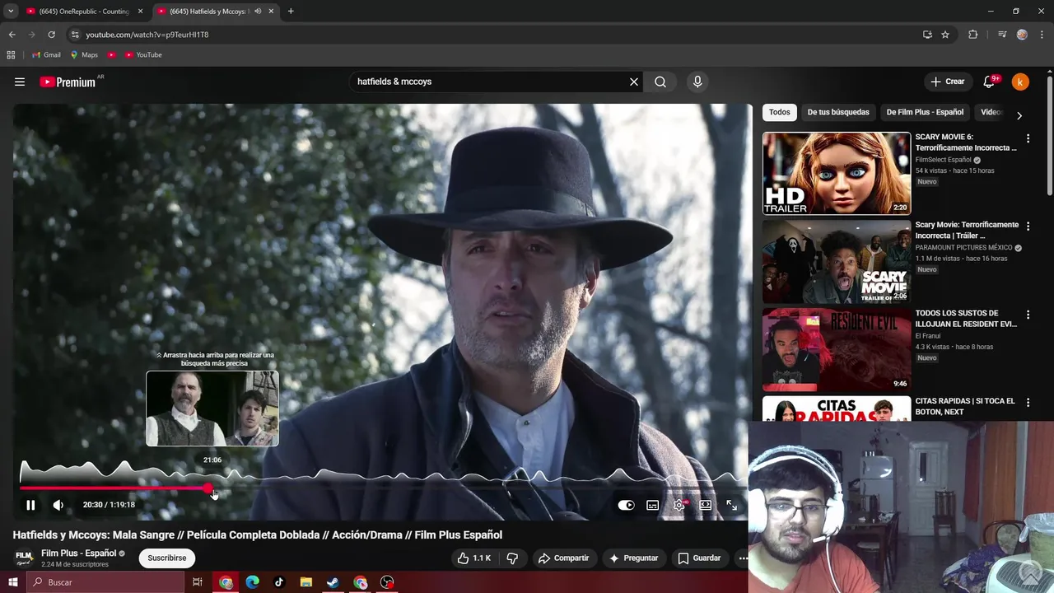Open the Chrome extensions puzzle icon
The width and height of the screenshot is (1054, 593).
(x=973, y=35)
